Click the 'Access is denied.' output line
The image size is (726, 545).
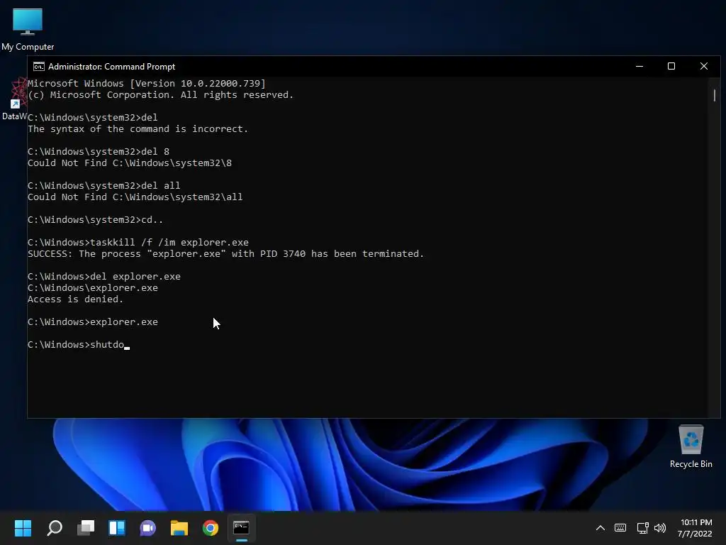[75, 299]
